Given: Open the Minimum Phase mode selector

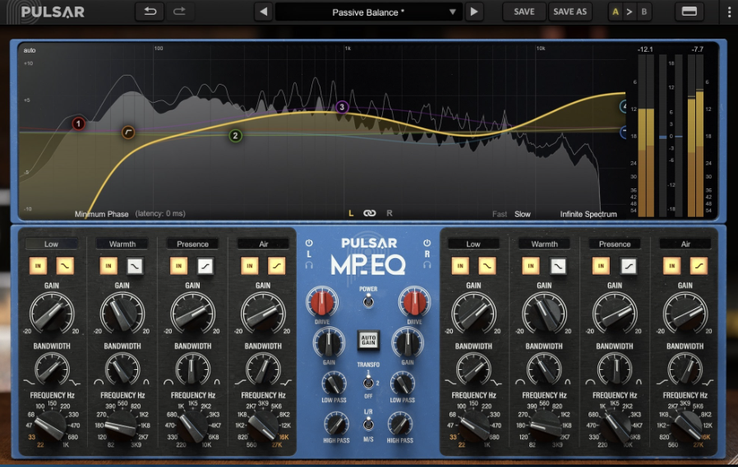Looking at the screenshot, I should click(101, 215).
